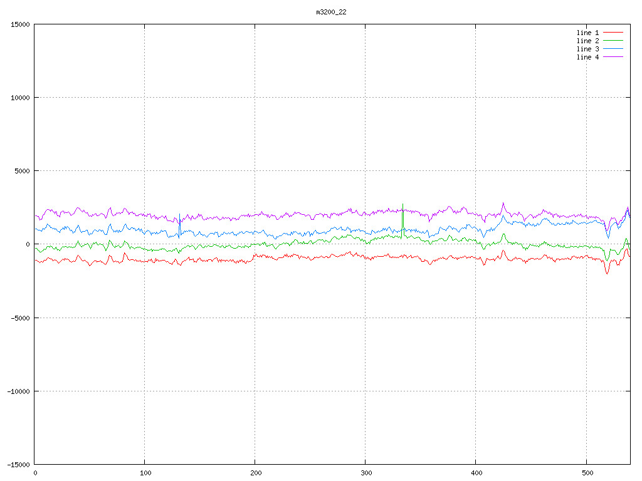Click the green spike peak near x=333
Image resolution: width=642 pixels, height=481 pixels.
(x=403, y=204)
